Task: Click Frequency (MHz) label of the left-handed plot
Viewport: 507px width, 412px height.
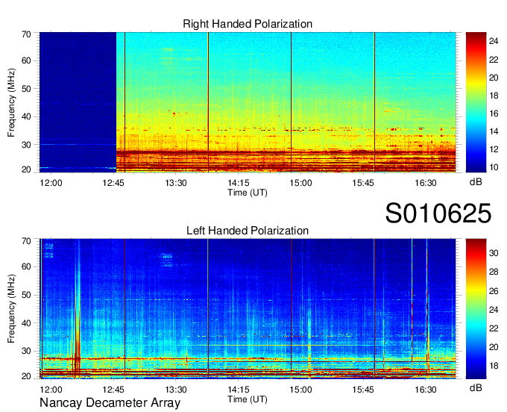Action: click(11, 309)
